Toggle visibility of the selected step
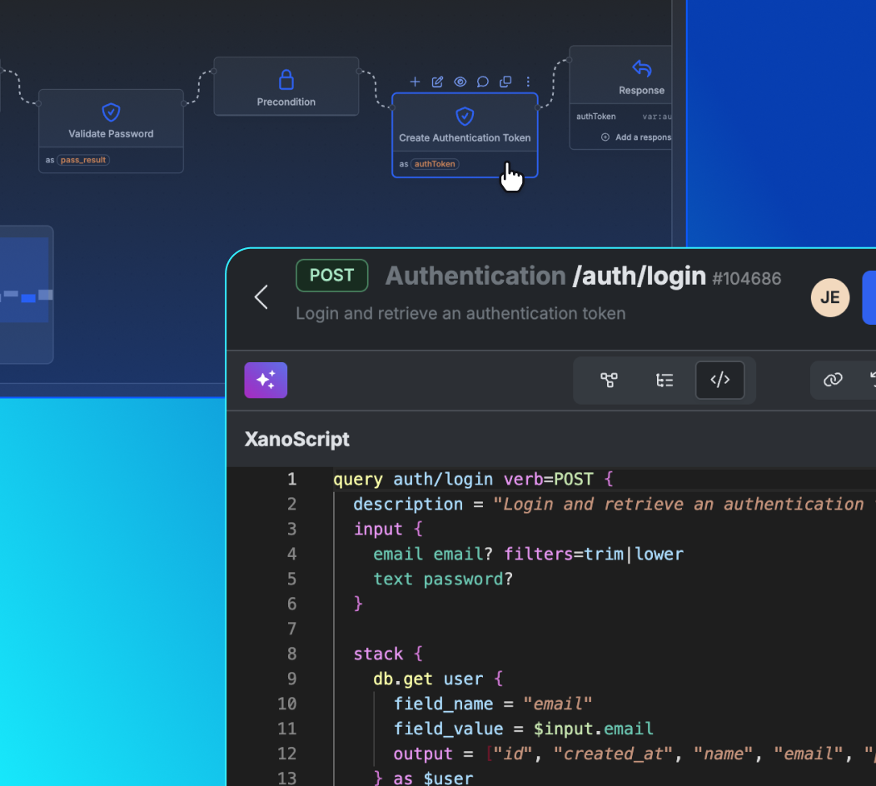The width and height of the screenshot is (876, 786). pos(460,82)
